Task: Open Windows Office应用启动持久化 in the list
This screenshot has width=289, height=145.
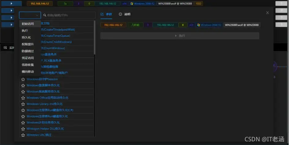Action: [48, 98]
